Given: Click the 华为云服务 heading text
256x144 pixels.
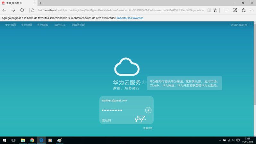Looking at the screenshot, I should (x=127, y=82).
